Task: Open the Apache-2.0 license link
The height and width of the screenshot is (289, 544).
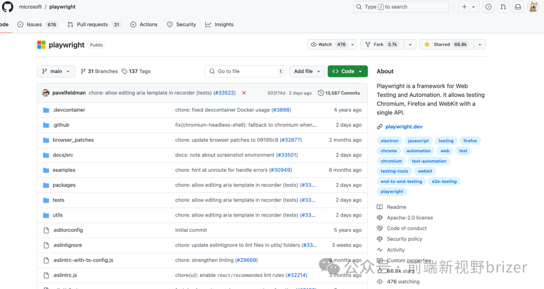Action: [410, 218]
